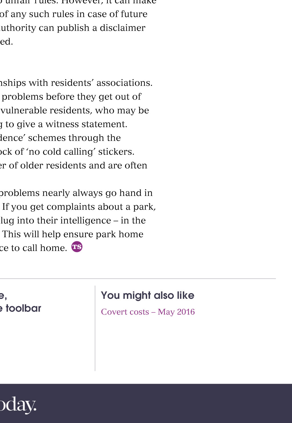
Task: Click the purple TS end-of-article icon
Action: (77, 247)
